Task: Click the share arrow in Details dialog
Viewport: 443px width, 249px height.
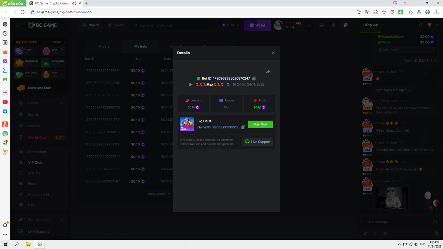Action: (x=268, y=72)
